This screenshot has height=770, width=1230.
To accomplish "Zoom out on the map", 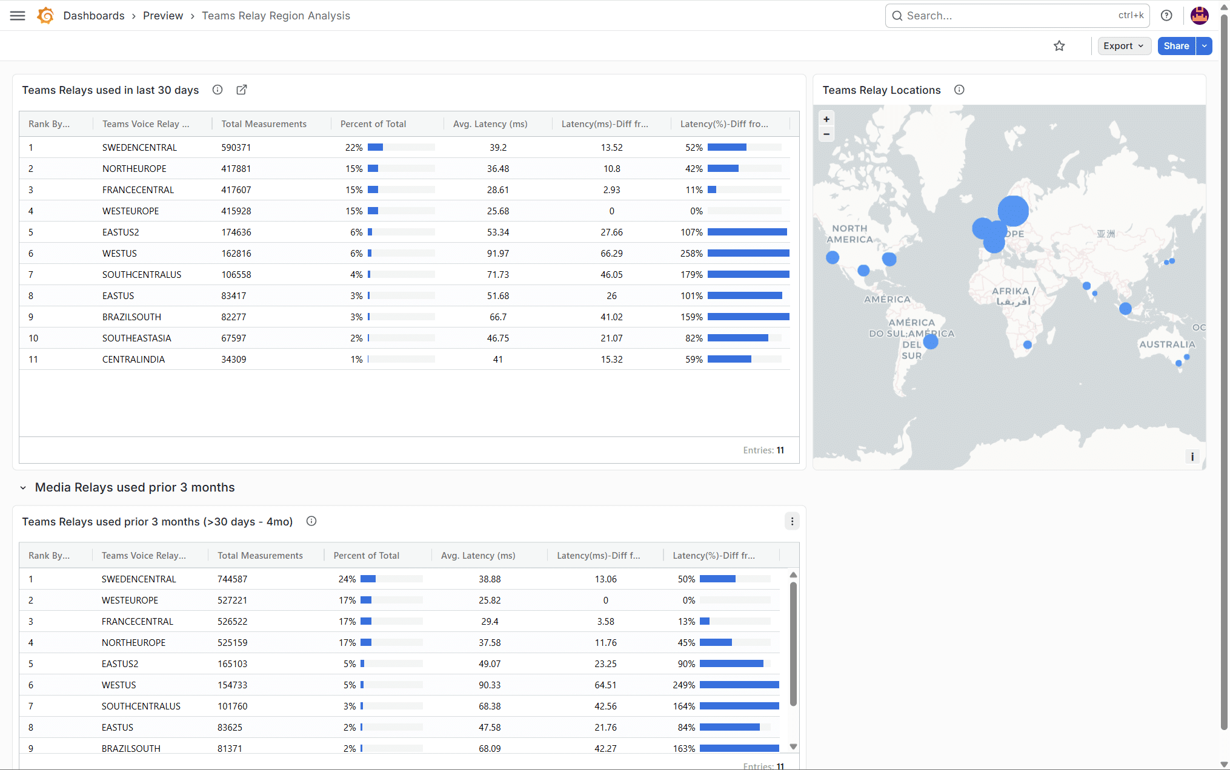I will click(826, 134).
